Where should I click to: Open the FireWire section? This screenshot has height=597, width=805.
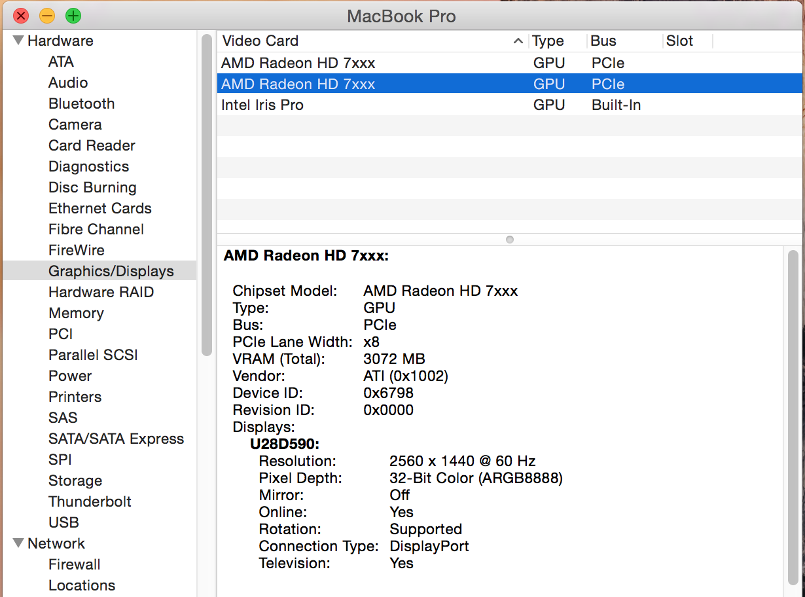[x=77, y=251]
